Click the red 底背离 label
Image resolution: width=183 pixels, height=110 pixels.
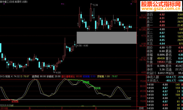[15, 101]
